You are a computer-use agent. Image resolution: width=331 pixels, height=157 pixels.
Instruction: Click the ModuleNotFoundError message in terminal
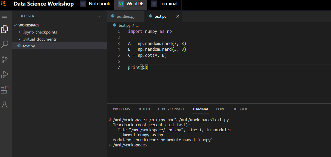(163, 140)
